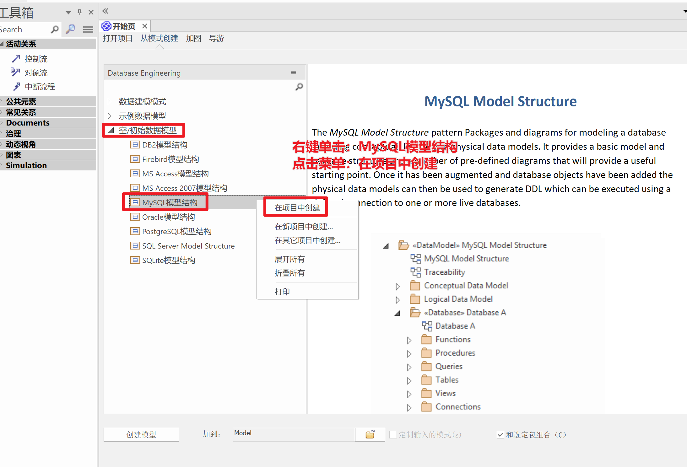Click the PostgreSQL模型结构 pattern icon
This screenshot has height=467, width=687.
pyautogui.click(x=135, y=231)
